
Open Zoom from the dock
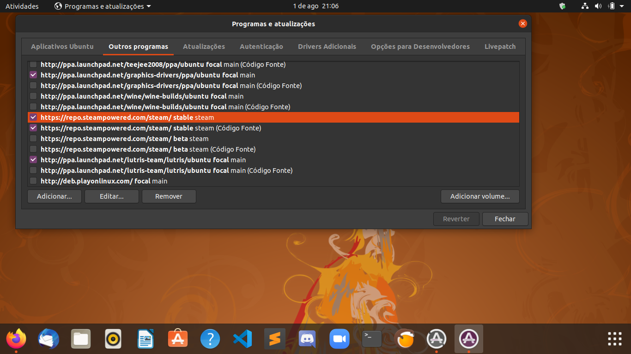point(340,340)
